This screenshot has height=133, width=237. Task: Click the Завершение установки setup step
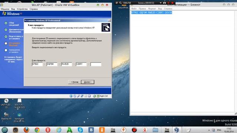[x=14, y=51]
